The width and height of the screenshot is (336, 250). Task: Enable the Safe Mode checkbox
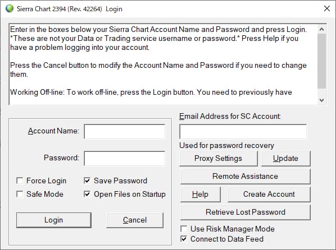[20, 194]
